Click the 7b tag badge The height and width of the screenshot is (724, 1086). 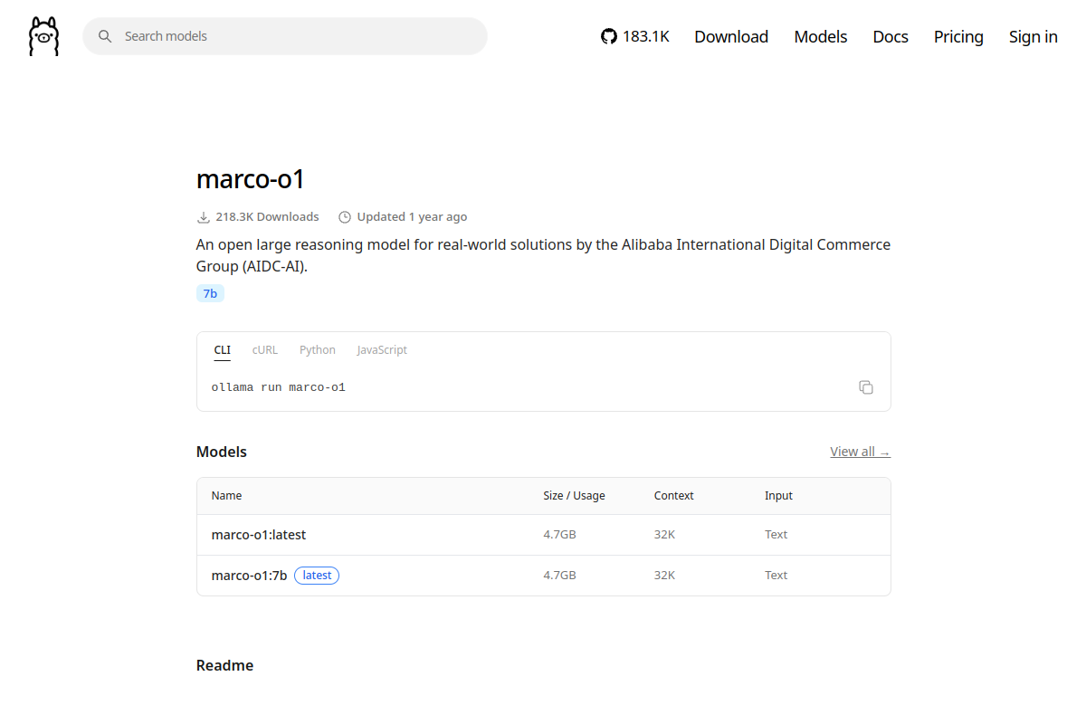pos(210,293)
